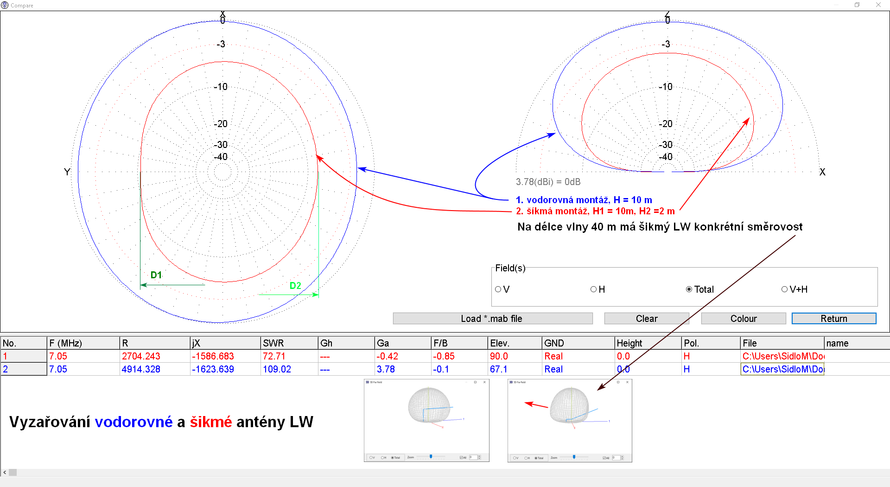Screen dimensions: 890x487
Task: Click the Elev. column header
Action: click(514, 343)
